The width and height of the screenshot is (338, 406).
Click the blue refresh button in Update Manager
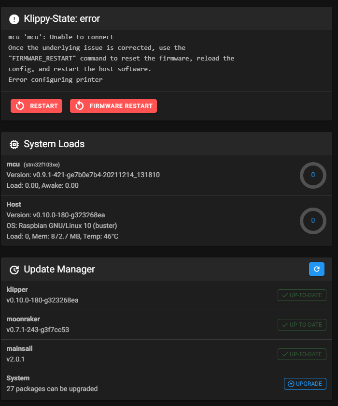click(317, 269)
